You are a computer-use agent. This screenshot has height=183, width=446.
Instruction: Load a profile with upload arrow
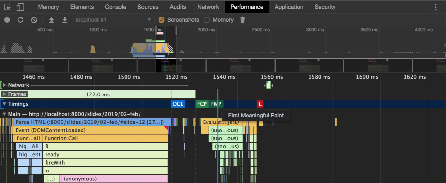(x=51, y=20)
